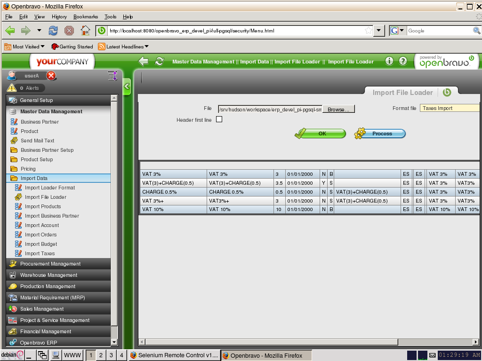Viewport: 482px width, 361px height.
Task: Click the expand/collapse menu tree icon
Action: coord(112,76)
